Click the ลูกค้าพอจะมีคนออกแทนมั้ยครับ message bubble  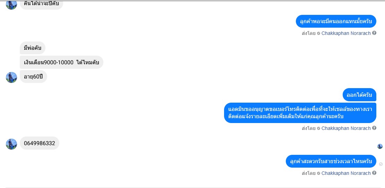(x=336, y=21)
